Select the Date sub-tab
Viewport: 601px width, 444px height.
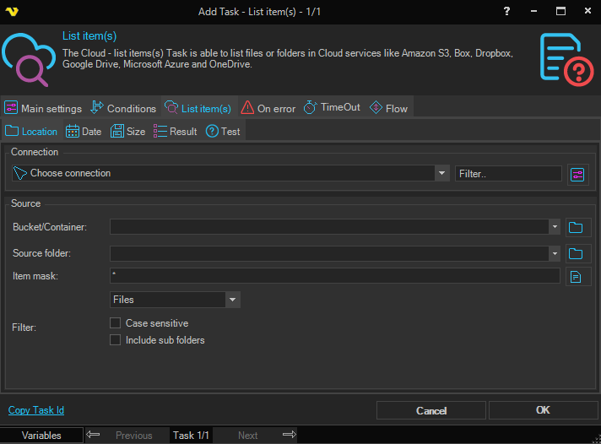[84, 132]
